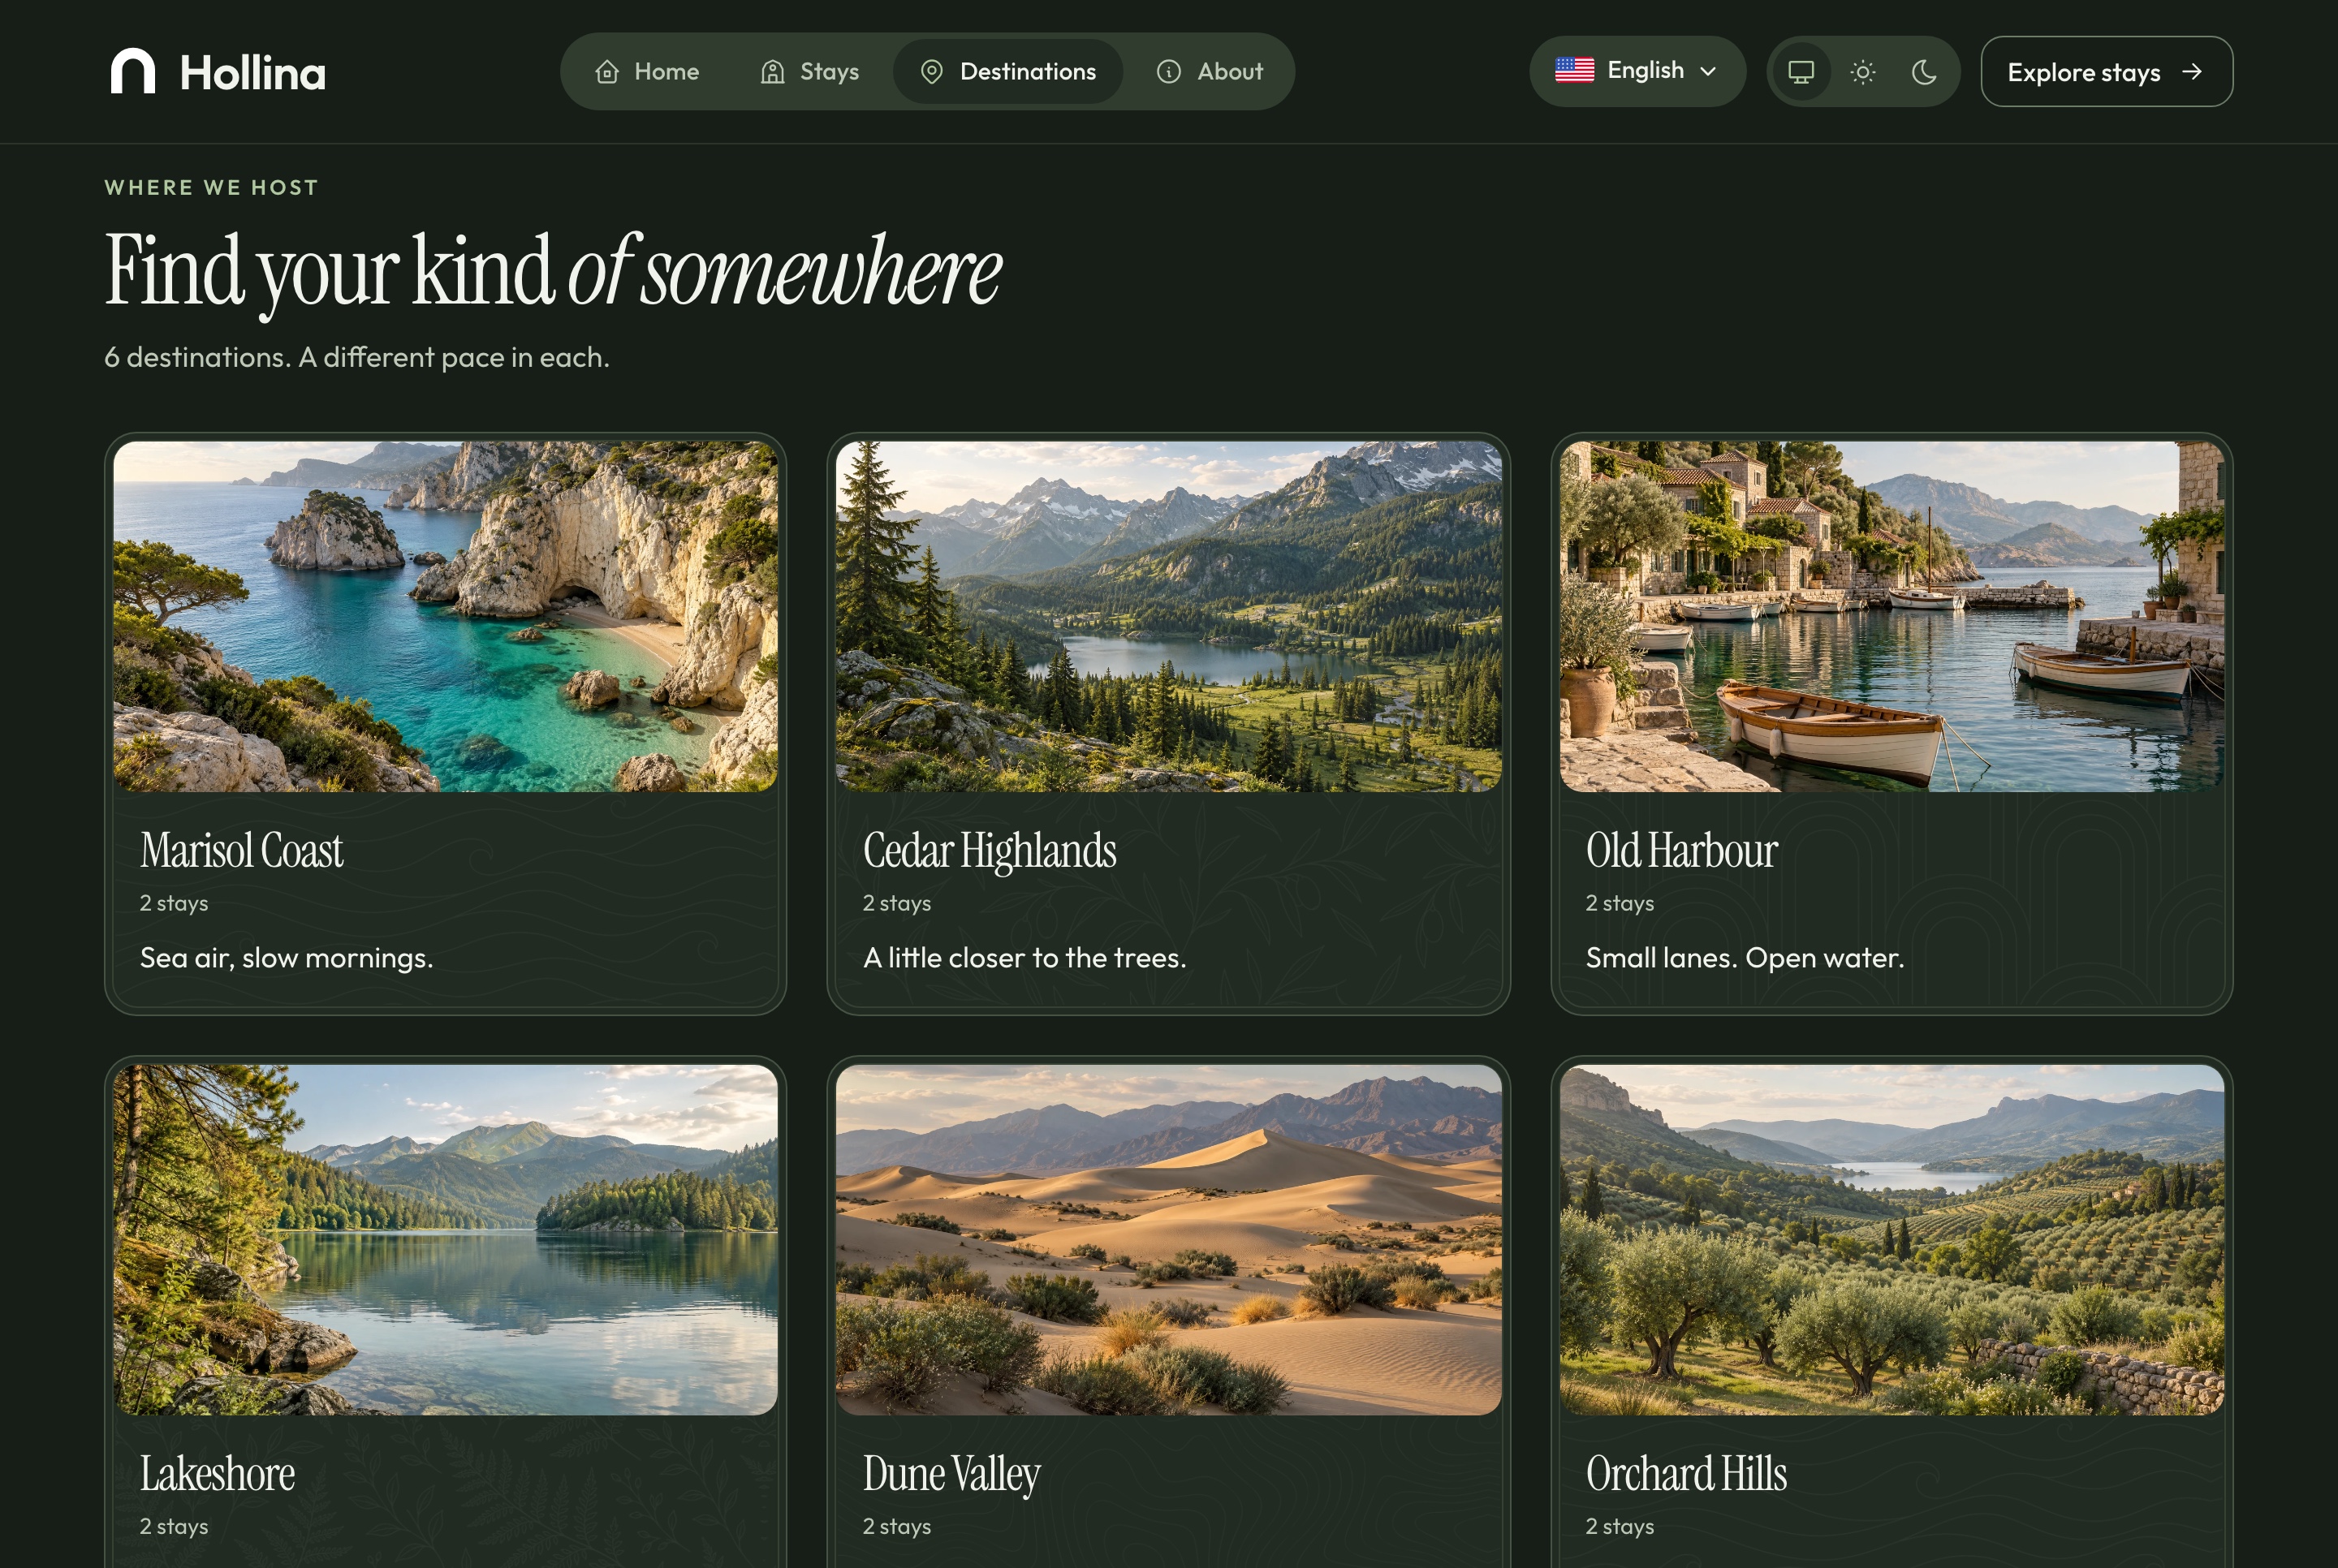The image size is (2338, 1568).
Task: Open the Old Harbour boats photo
Action: tap(1891, 616)
